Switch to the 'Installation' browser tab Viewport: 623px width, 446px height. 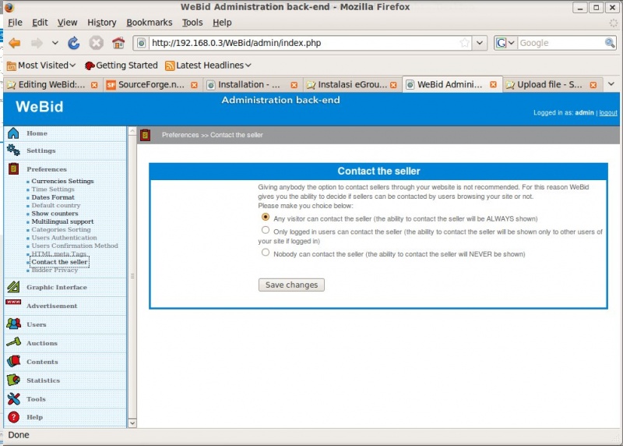247,84
